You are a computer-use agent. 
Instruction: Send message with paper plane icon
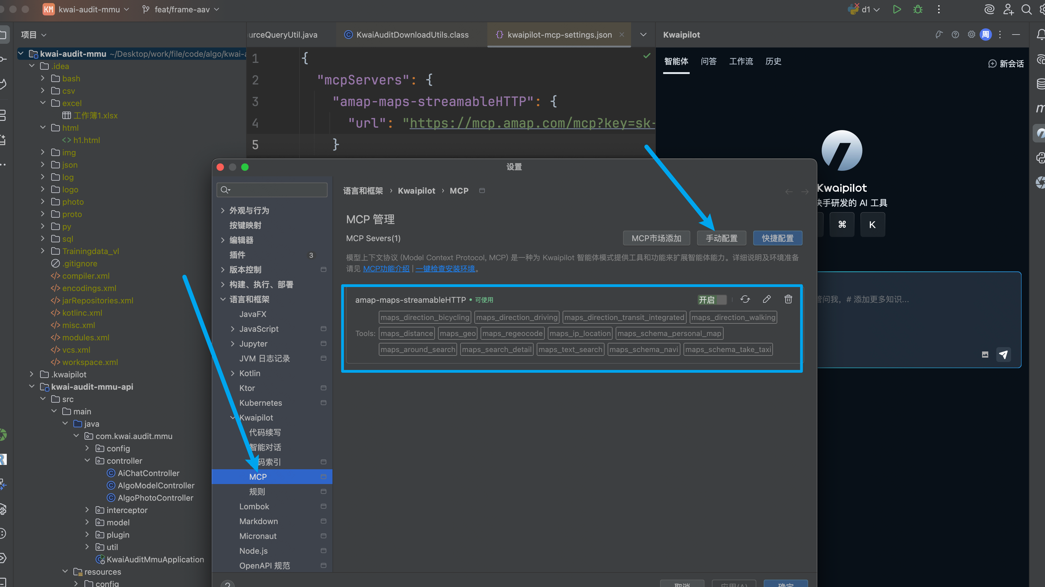1003,355
